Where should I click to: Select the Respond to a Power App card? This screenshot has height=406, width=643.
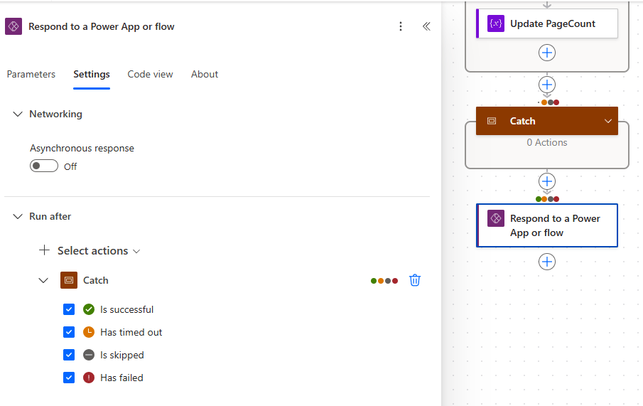[x=546, y=225]
